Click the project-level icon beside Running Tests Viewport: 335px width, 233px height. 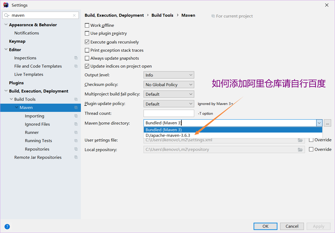coord(76,140)
